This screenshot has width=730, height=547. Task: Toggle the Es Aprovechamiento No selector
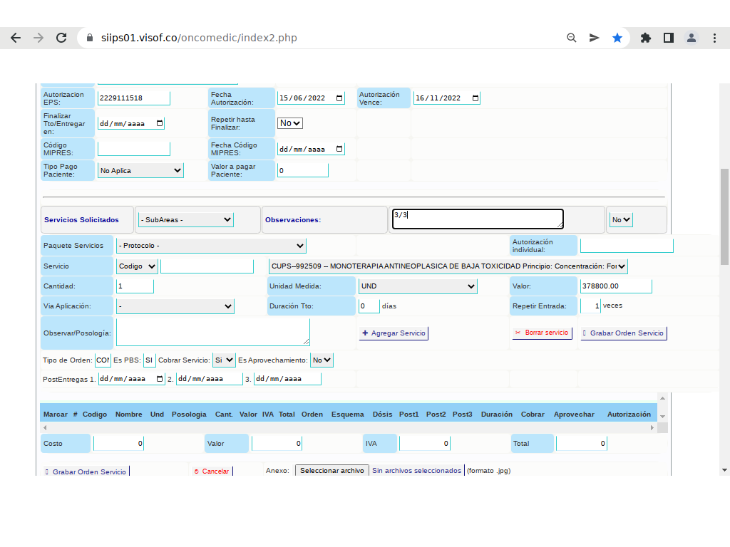(322, 360)
